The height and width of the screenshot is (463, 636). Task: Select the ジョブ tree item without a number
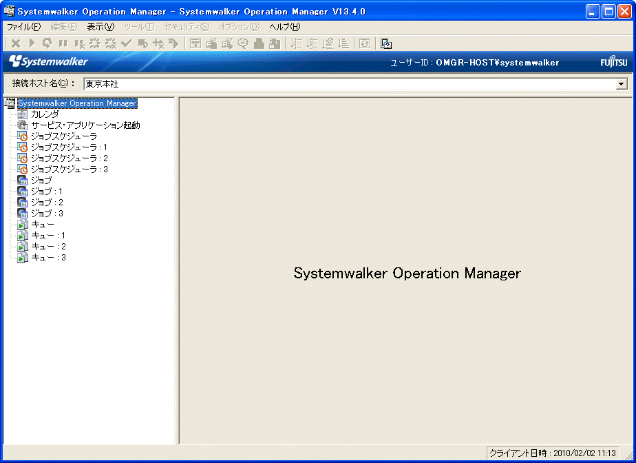pyautogui.click(x=41, y=181)
